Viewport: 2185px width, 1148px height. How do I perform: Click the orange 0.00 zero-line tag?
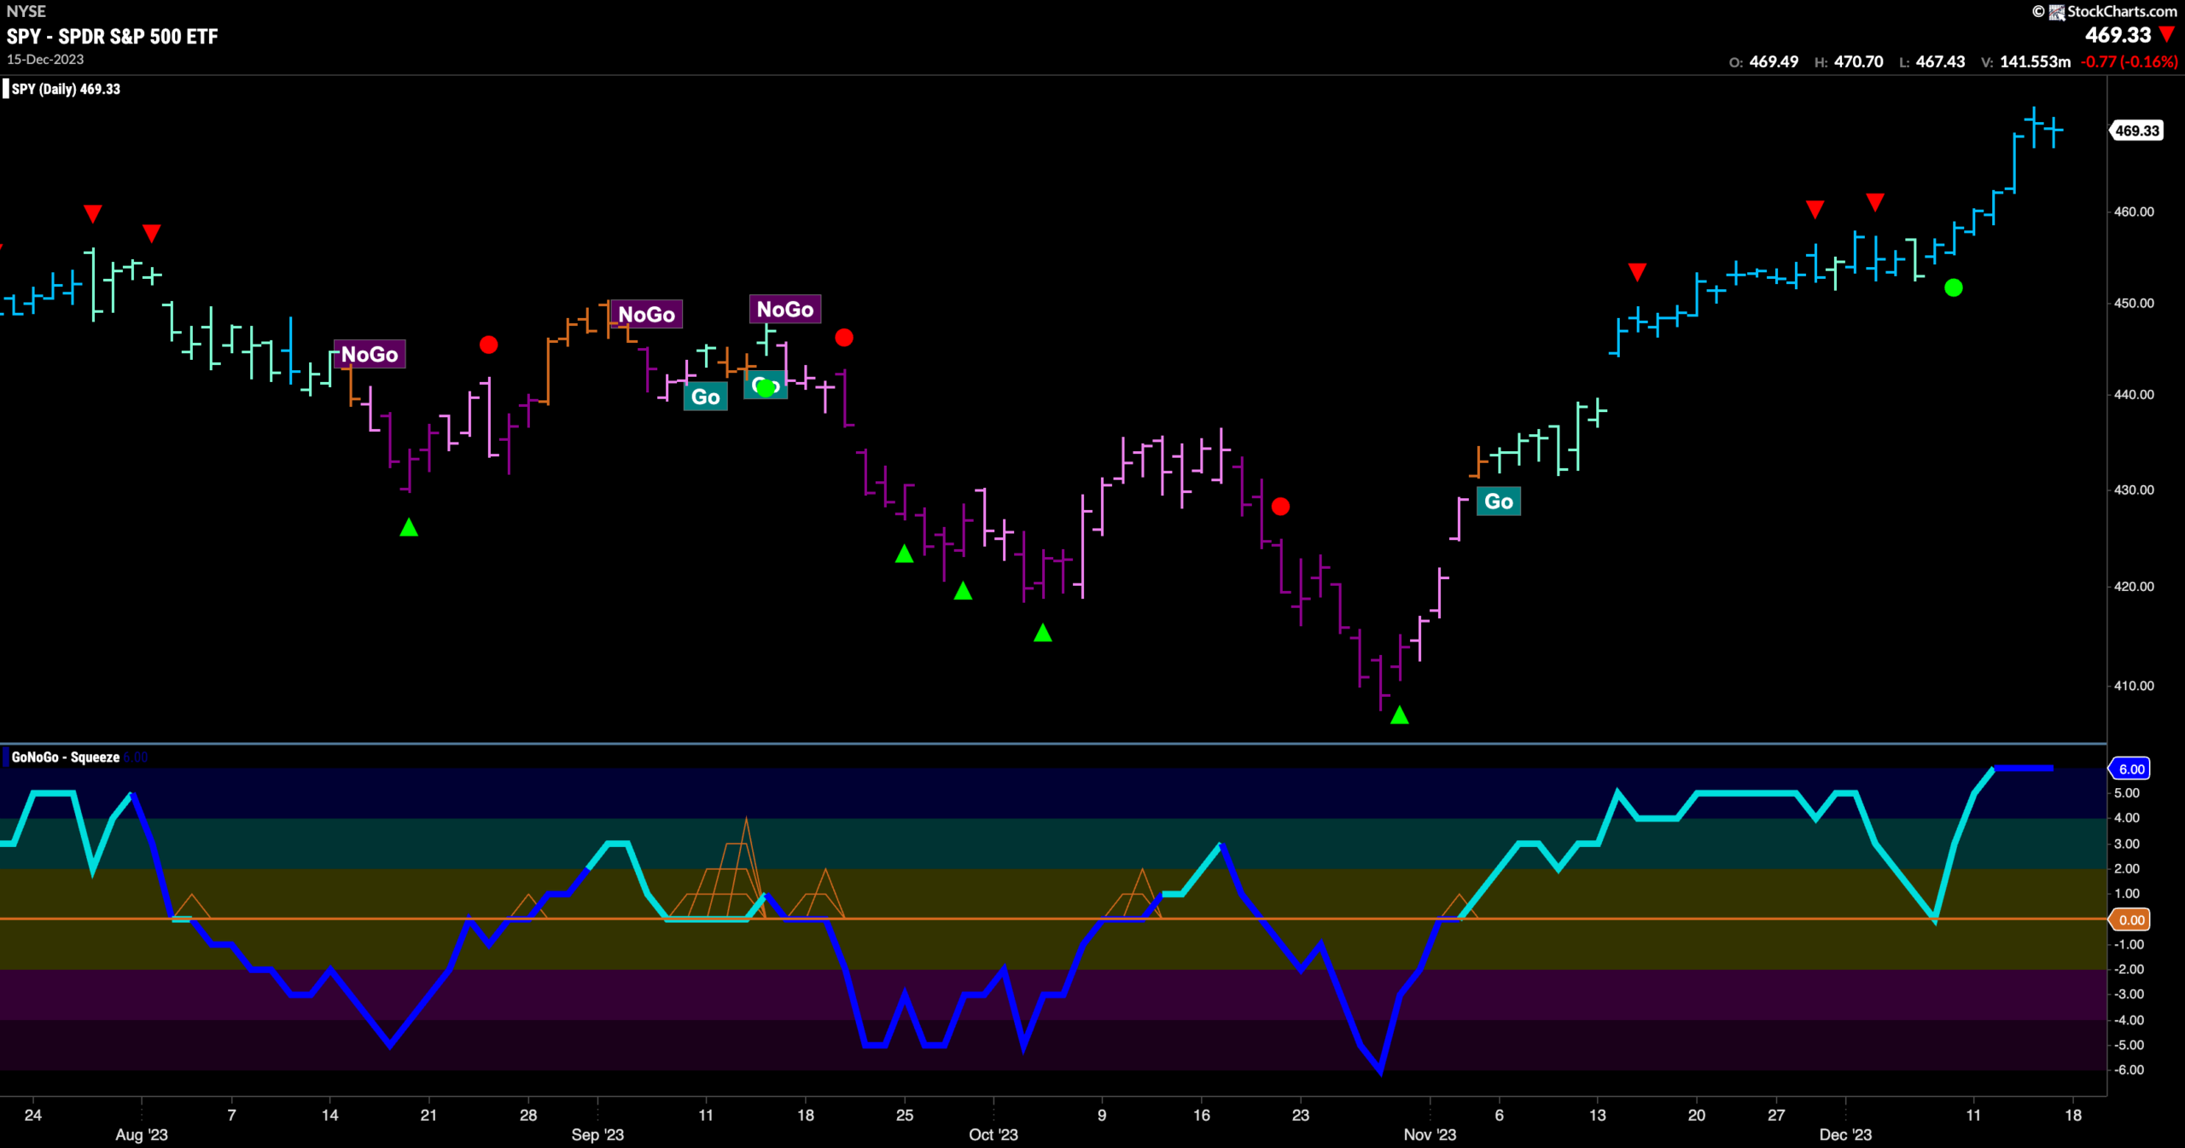[x=2130, y=919]
